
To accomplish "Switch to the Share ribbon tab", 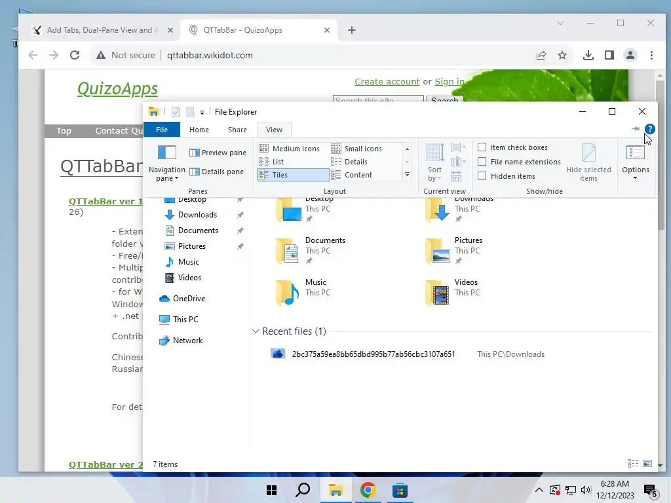I will [237, 130].
